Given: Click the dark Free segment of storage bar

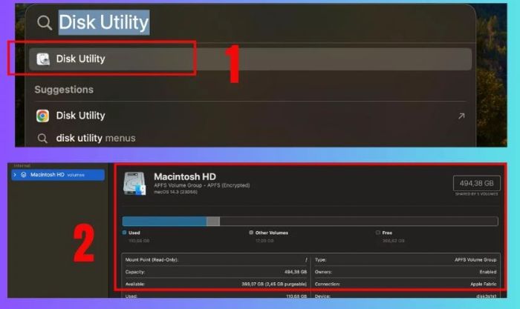Looking at the screenshot, I should click(359, 222).
